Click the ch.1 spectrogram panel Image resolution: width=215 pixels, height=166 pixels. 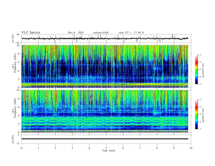105,66
